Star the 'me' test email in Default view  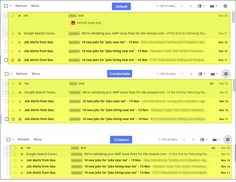pos(13,15)
